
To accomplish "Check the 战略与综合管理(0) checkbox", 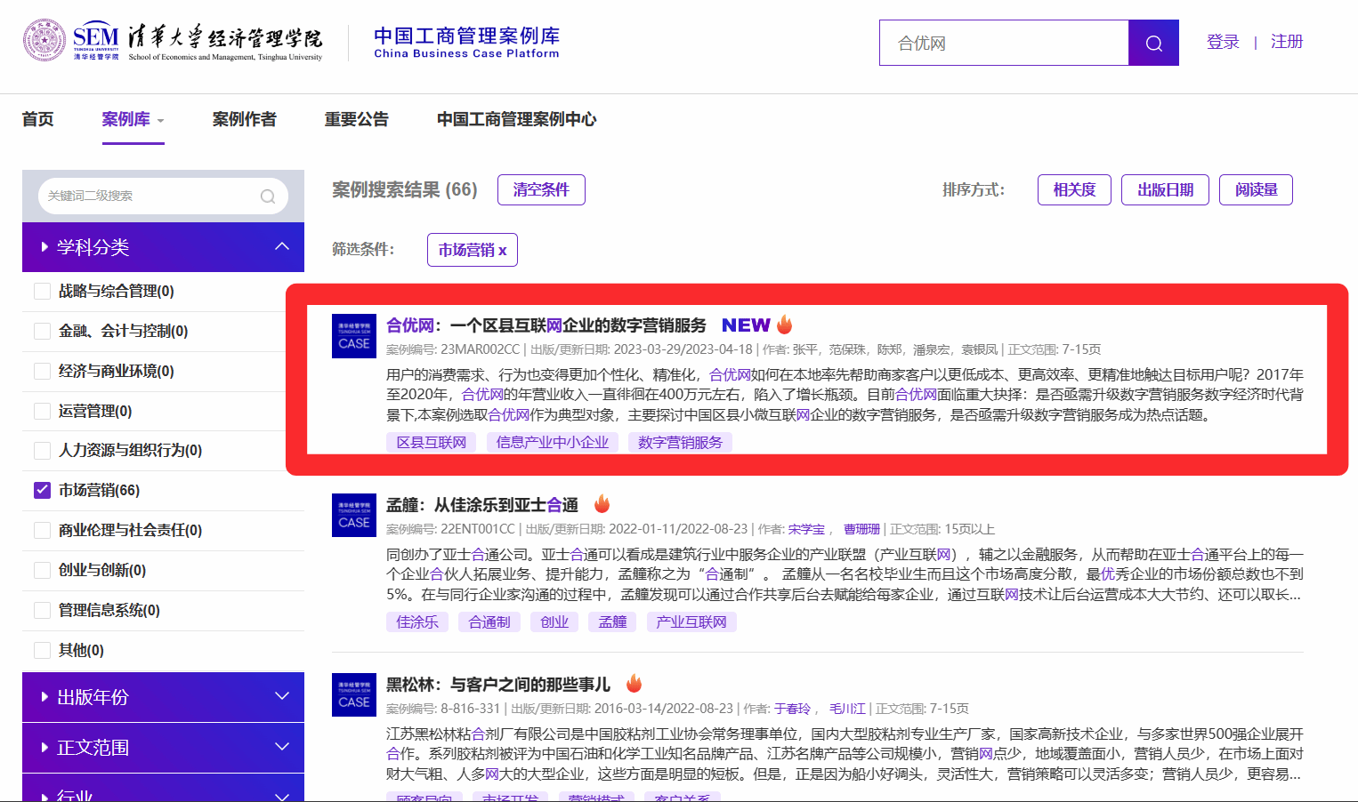I will pos(42,291).
